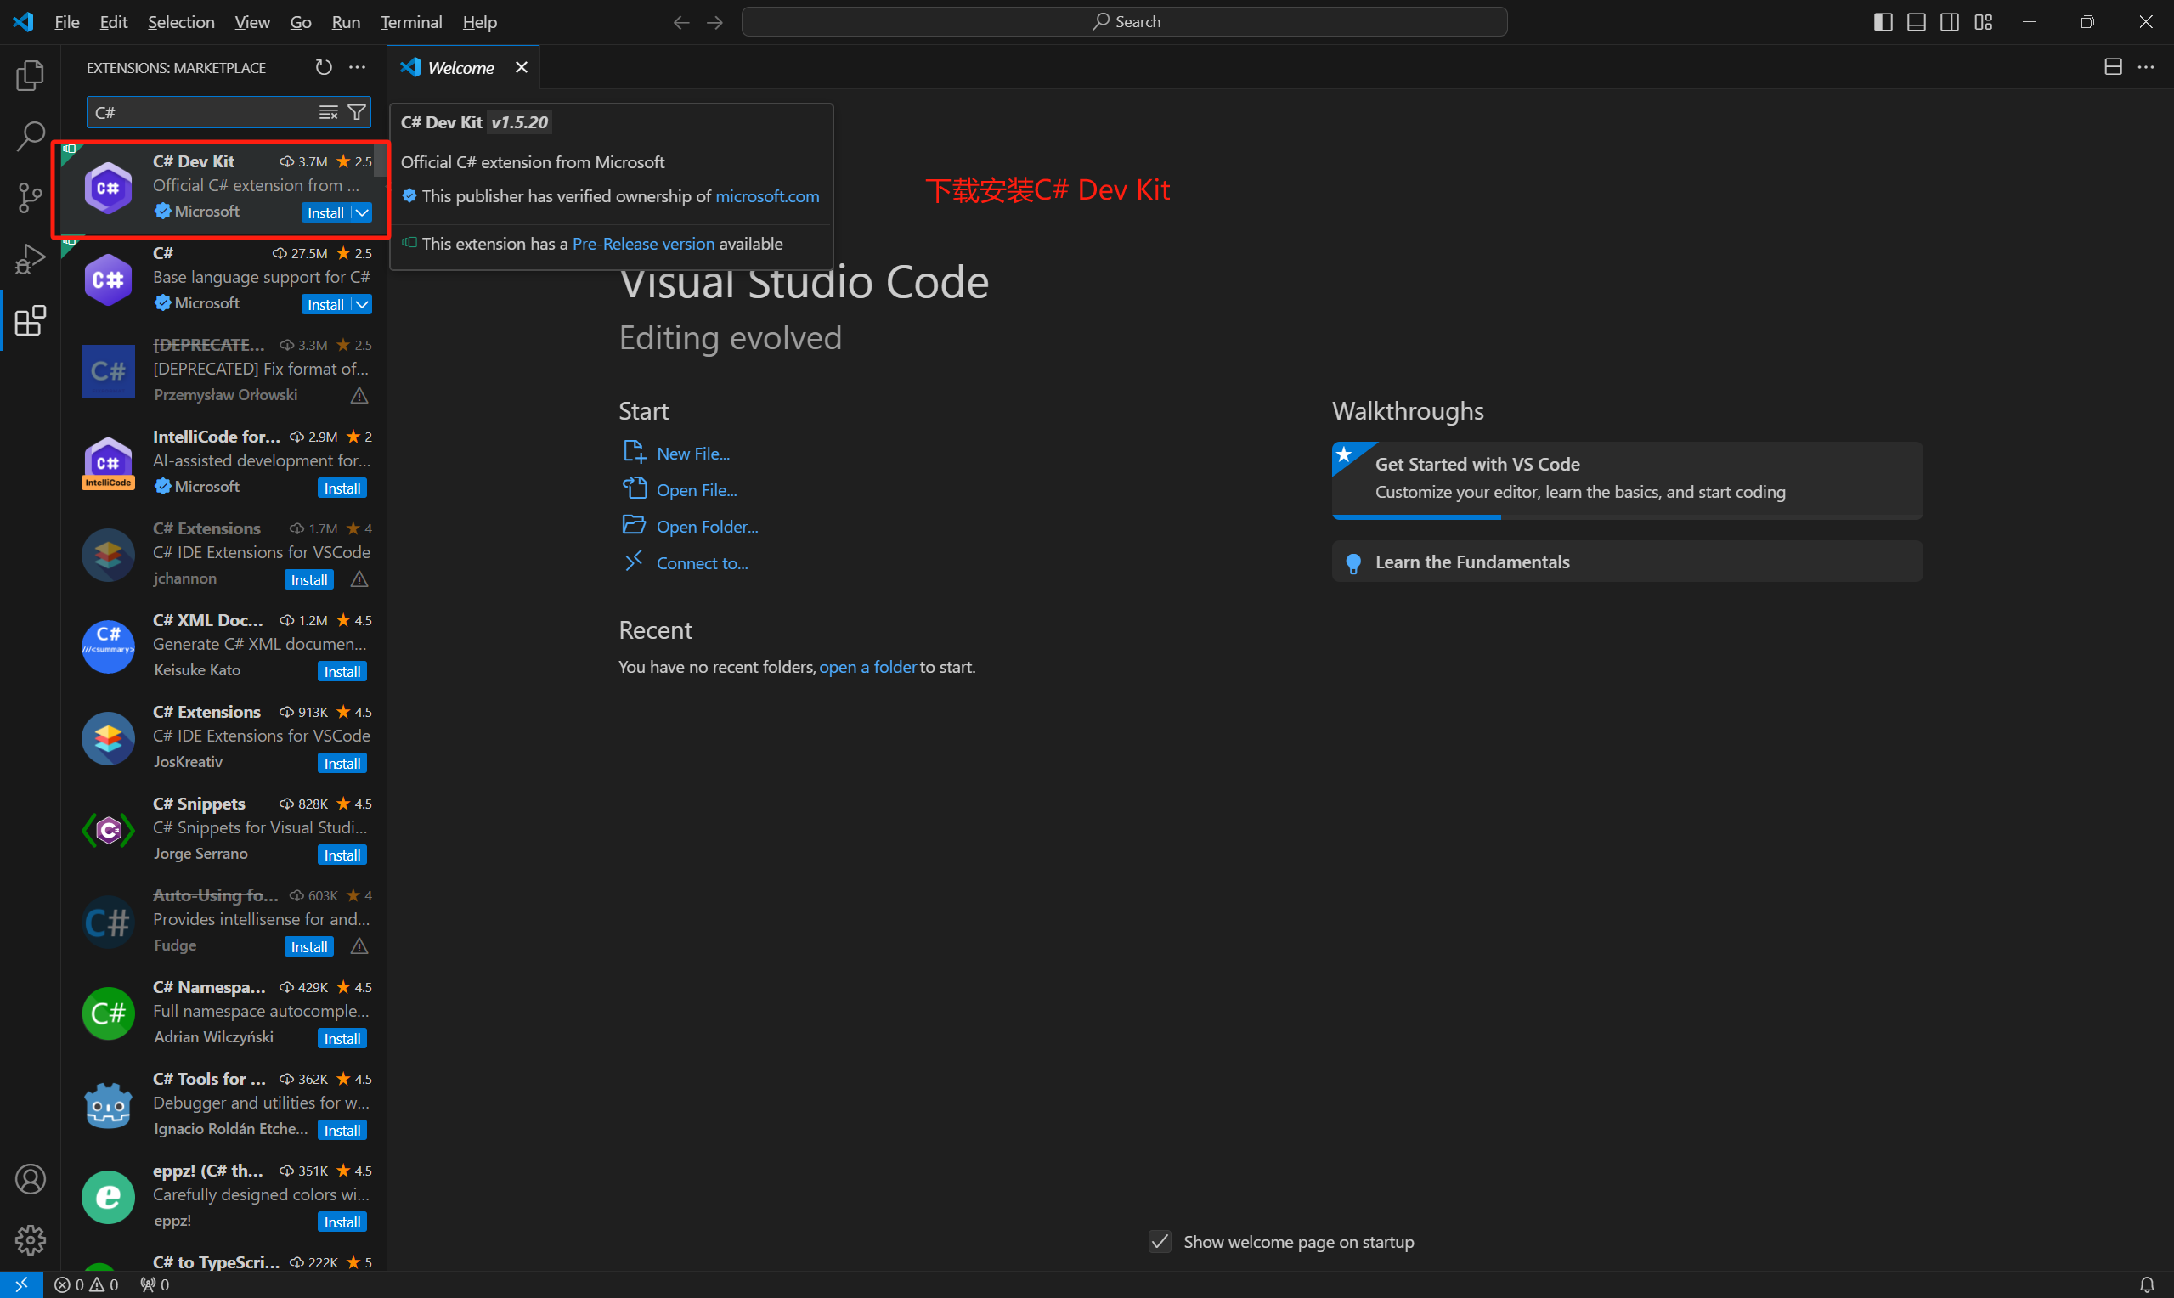
Task: Click the remote window status bar icon
Action: pyautogui.click(x=21, y=1284)
